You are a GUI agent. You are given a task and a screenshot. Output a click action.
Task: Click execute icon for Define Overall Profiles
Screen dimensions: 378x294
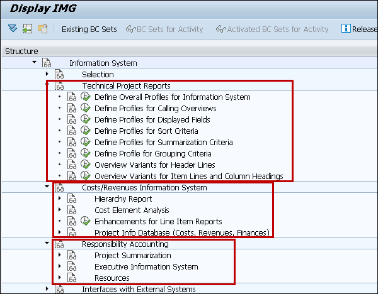tap(86, 97)
